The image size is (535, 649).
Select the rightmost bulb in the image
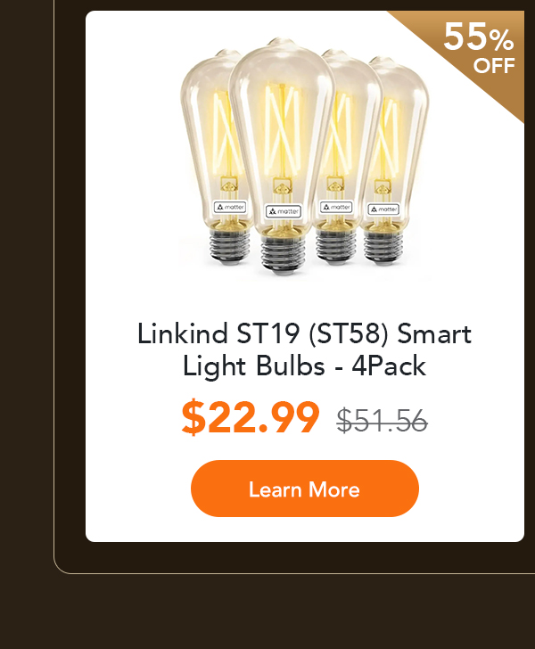(398, 161)
